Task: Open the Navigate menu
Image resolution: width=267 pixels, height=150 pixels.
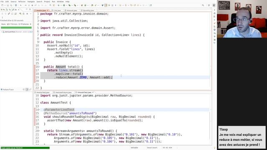Action: click(31, 2)
